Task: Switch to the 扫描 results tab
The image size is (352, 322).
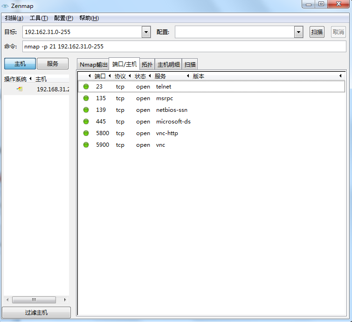Action: [190, 65]
